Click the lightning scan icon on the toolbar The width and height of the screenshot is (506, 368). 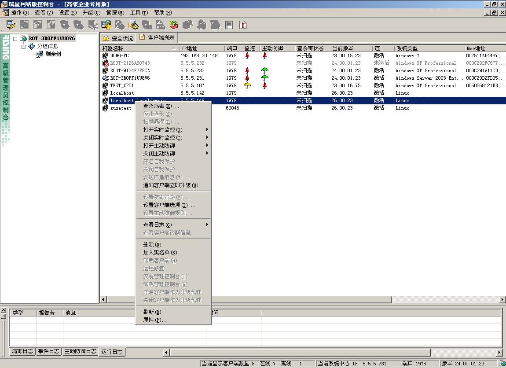(11, 25)
